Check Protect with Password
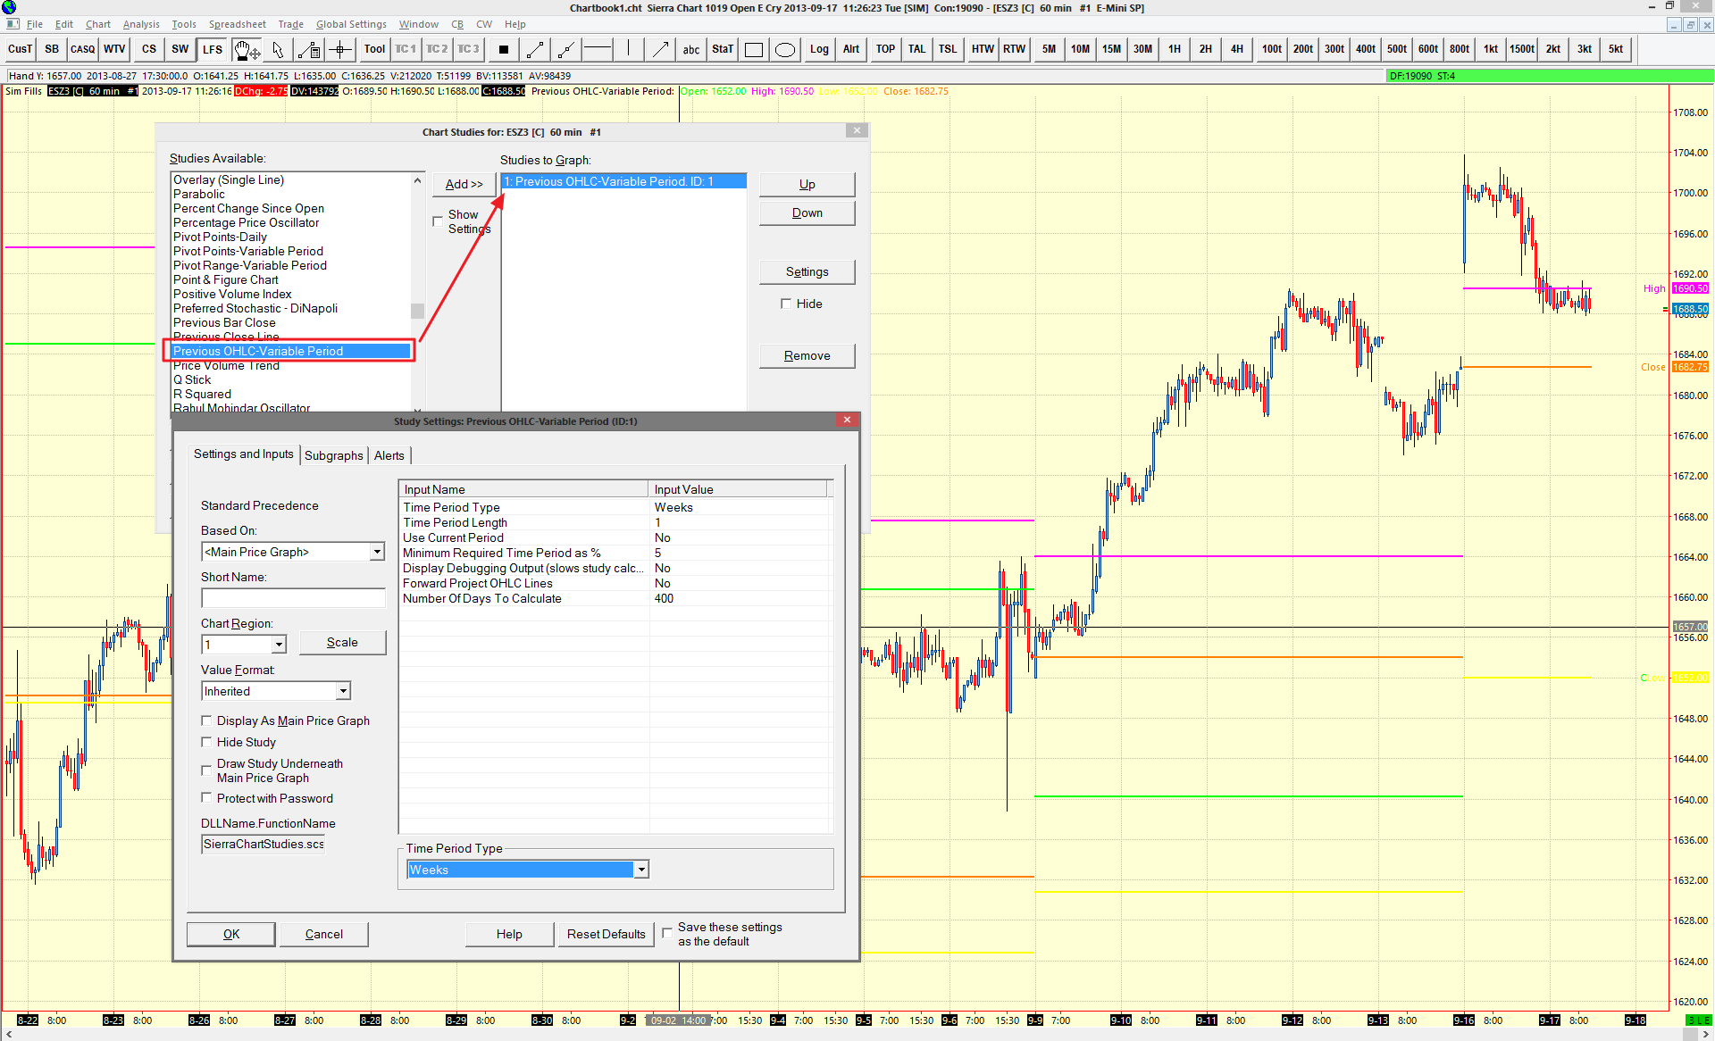The image size is (1715, 1041). 206,798
